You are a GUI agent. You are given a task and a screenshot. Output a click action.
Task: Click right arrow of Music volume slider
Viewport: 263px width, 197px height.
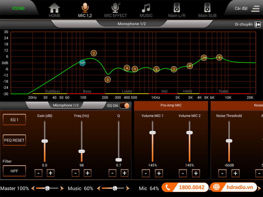click(x=128, y=188)
